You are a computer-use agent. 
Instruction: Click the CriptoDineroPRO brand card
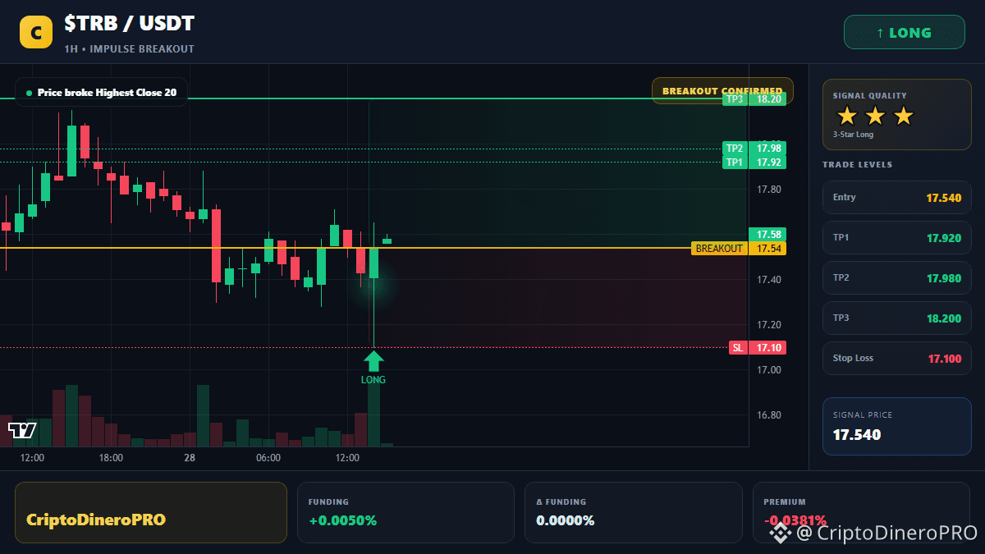click(151, 512)
